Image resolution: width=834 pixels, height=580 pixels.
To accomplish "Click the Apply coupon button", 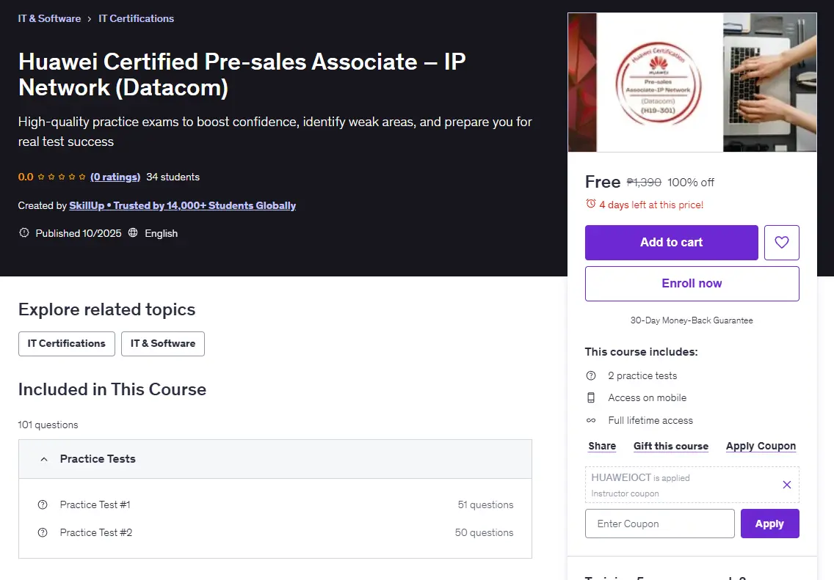I will pos(769,524).
